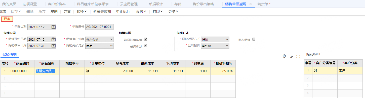Viewport: 365px width, 98px height.
Task: Open calendar picker for 促销开始日期
Action: pyautogui.click(x=53, y=39)
